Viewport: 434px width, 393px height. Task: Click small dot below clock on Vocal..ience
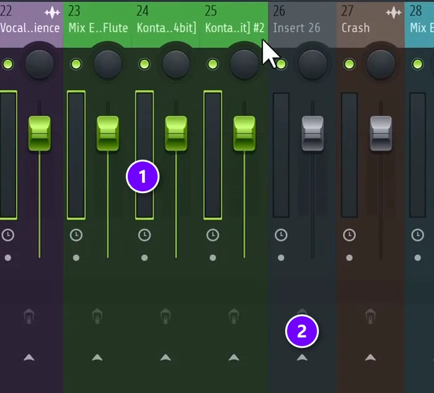coord(7,258)
